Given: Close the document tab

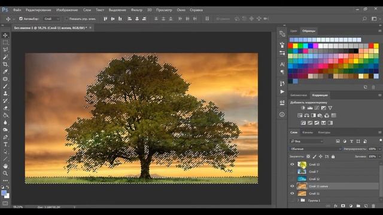Looking at the screenshot, I should (x=90, y=28).
